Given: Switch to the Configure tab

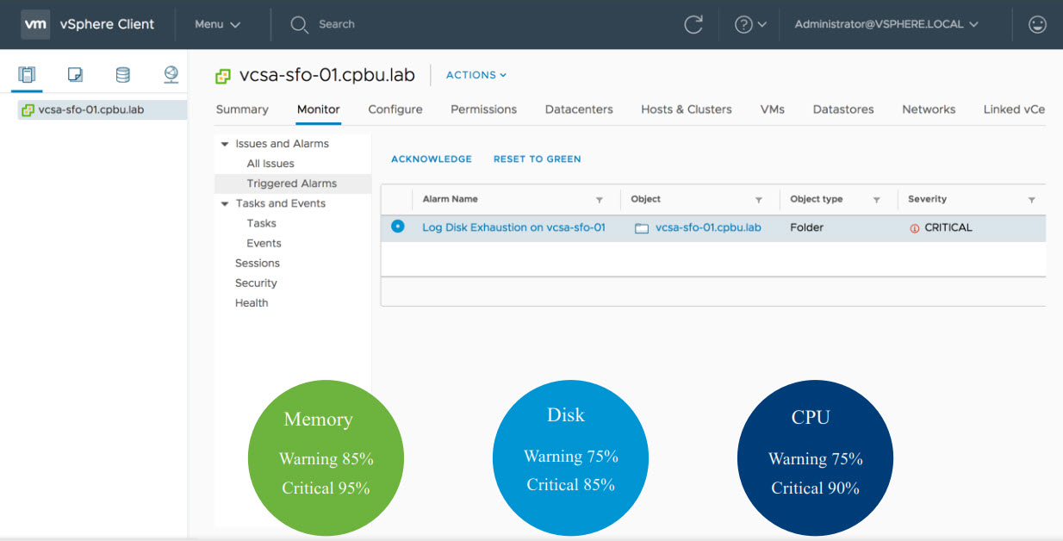Looking at the screenshot, I should click(x=395, y=109).
